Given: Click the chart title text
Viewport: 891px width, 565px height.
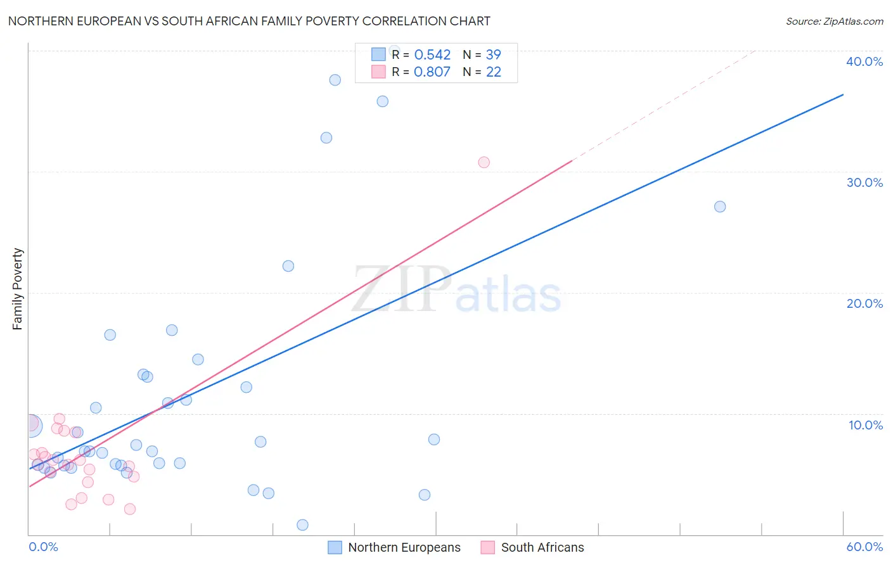Looking at the screenshot, I should (x=249, y=21).
